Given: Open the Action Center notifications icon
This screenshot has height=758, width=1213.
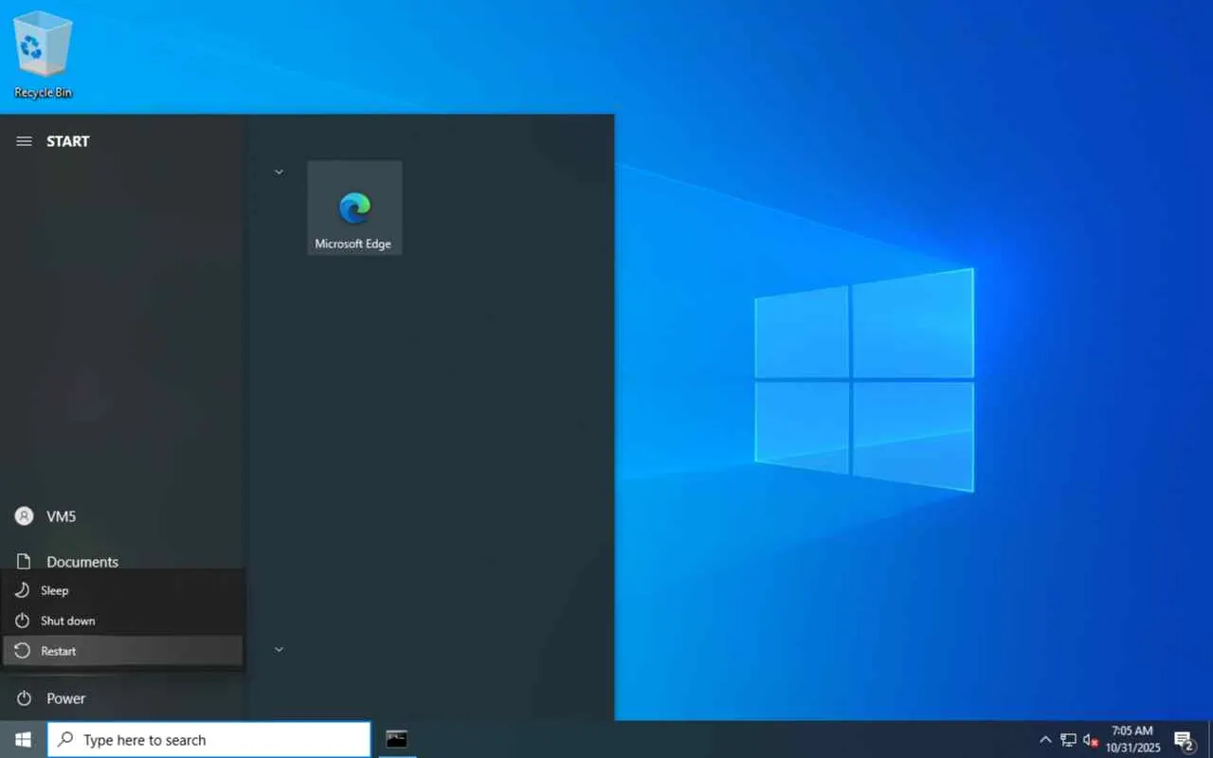Looking at the screenshot, I should click(1184, 740).
